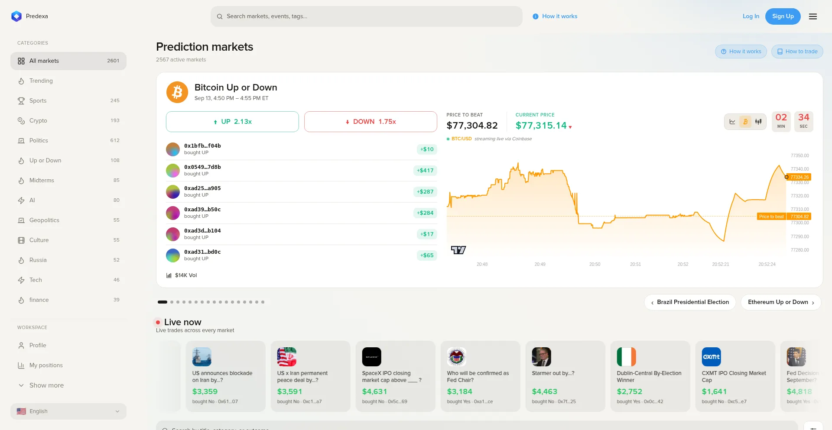Screen dimensions: 832x430
Task: Click the Price to beat chart label
Action: (771, 217)
